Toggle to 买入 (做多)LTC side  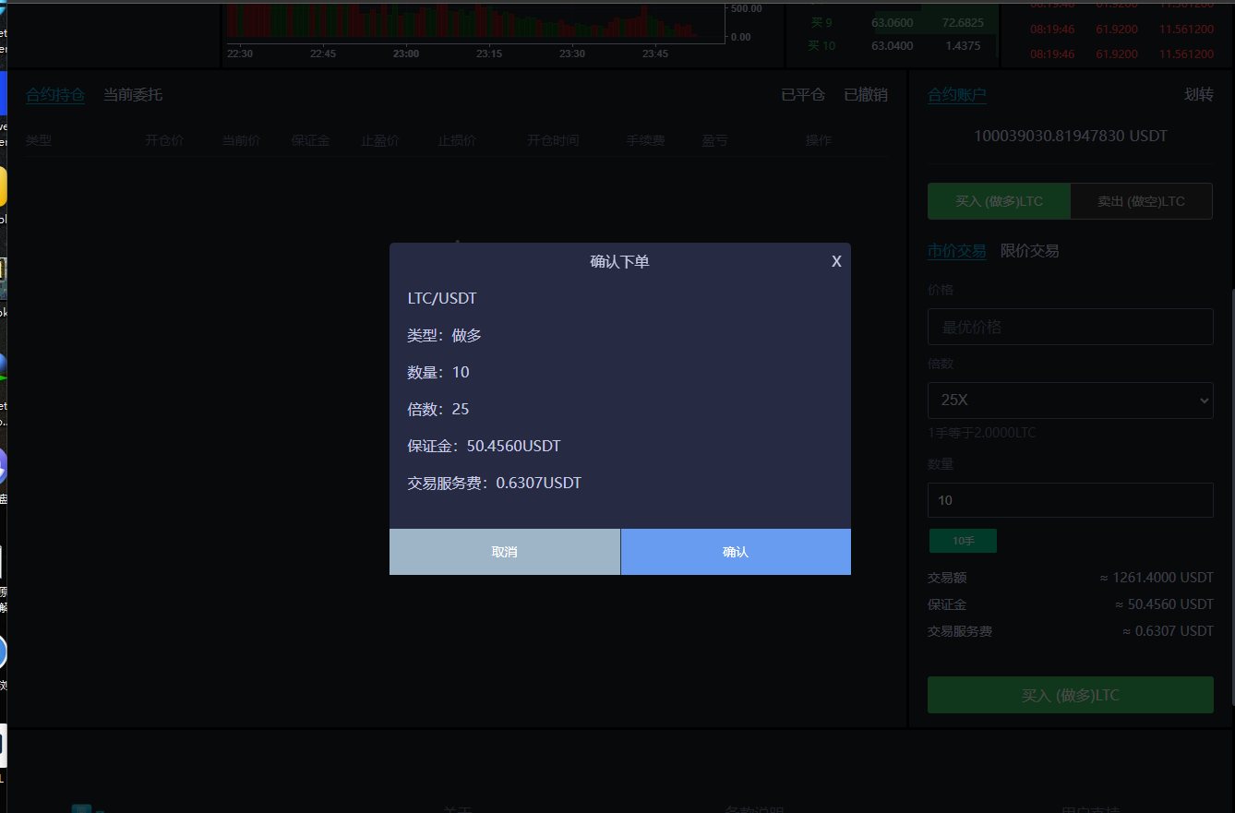pyautogui.click(x=999, y=201)
